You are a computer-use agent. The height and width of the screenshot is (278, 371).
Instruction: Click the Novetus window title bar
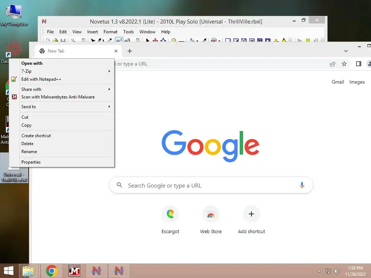point(176,21)
